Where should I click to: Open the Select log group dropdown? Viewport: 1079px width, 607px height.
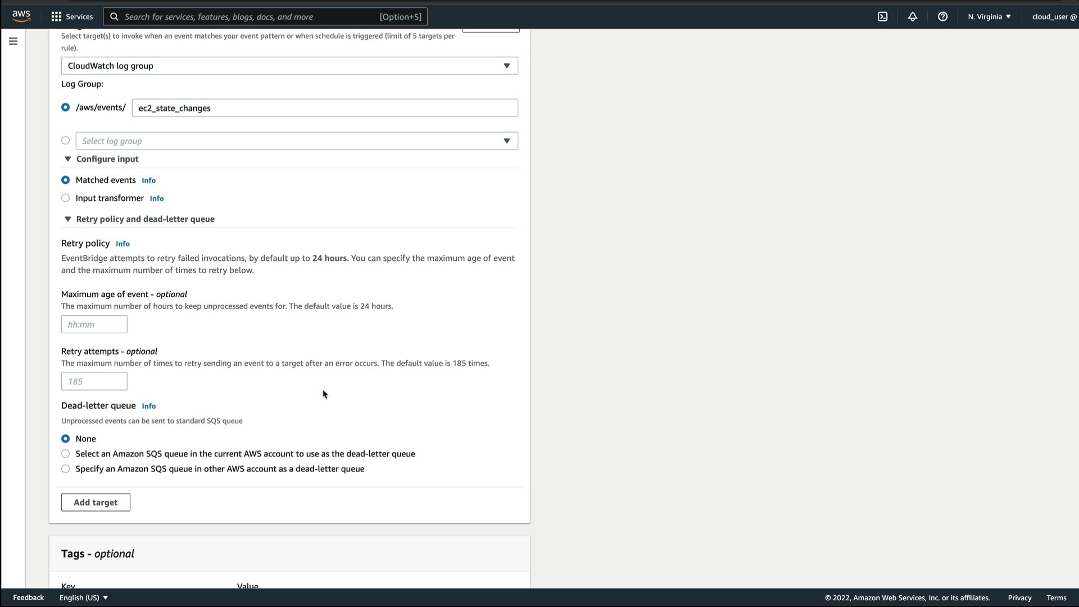pyautogui.click(x=297, y=141)
